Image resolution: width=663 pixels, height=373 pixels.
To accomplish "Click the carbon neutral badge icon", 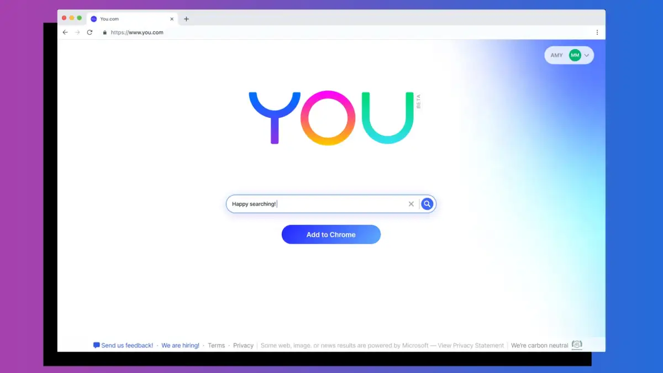I will point(577,345).
